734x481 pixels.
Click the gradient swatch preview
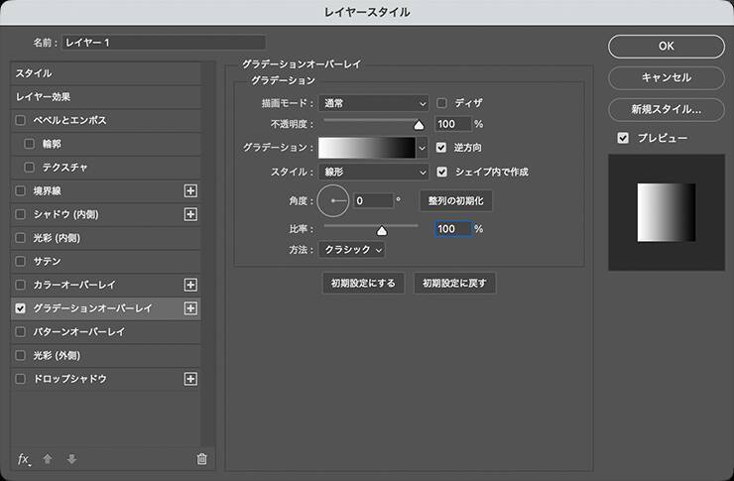click(367, 148)
